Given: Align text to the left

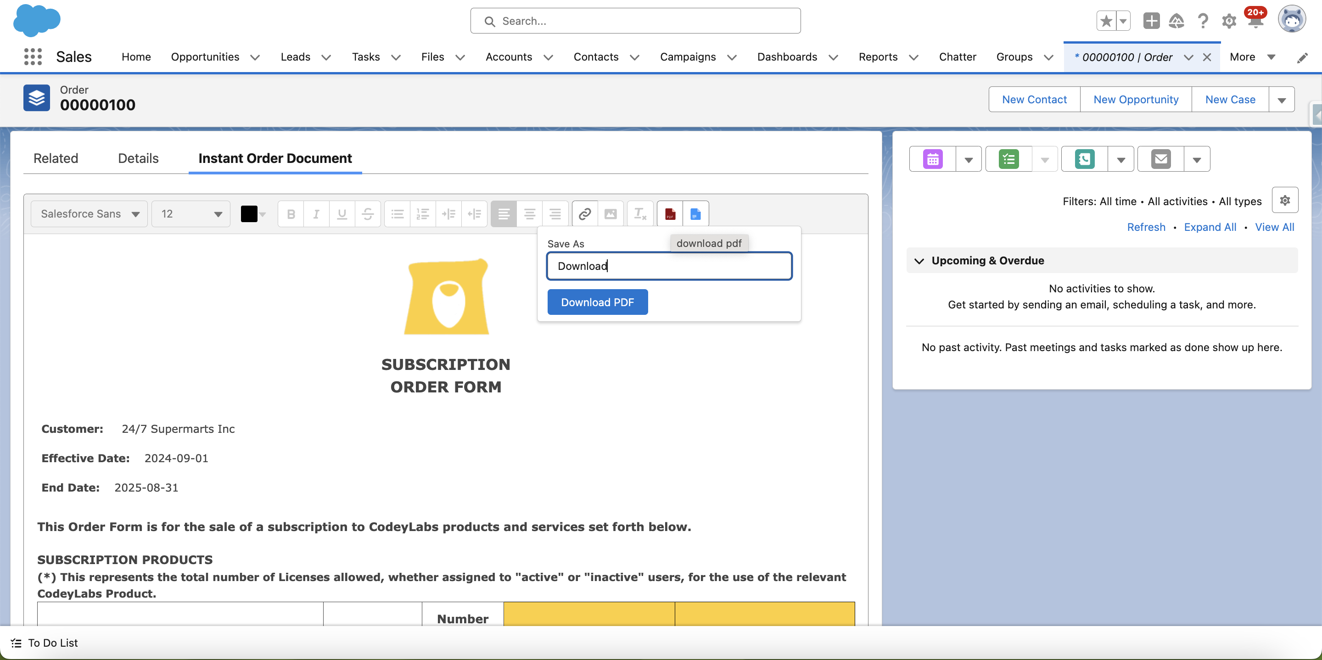Looking at the screenshot, I should (x=504, y=214).
